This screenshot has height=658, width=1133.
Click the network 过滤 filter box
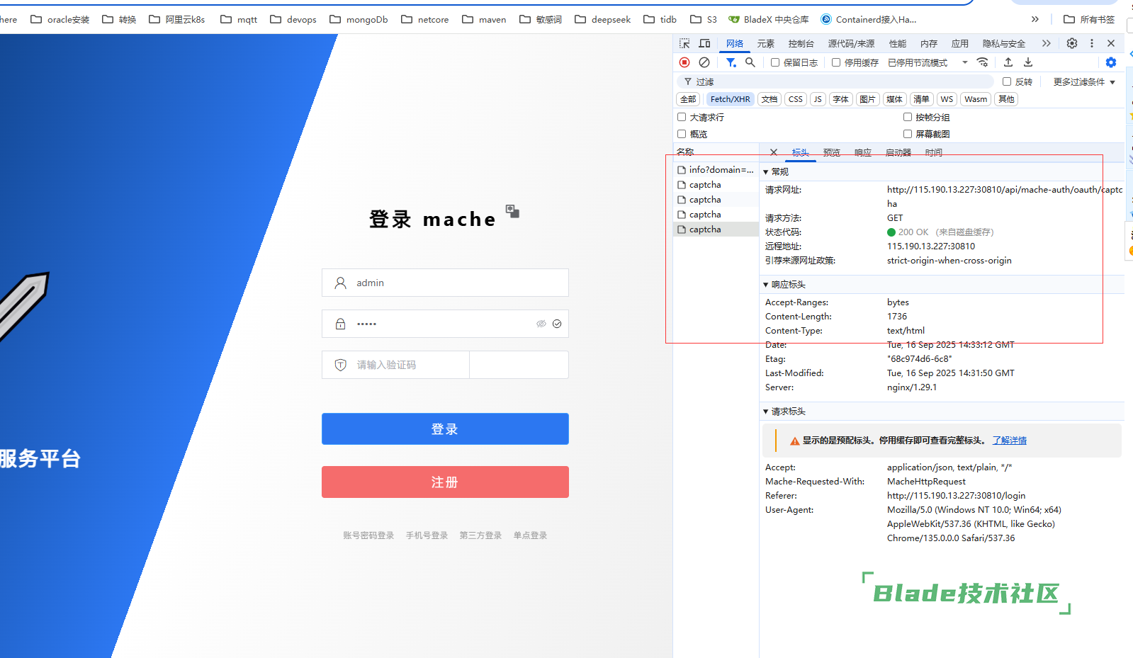[835, 81]
